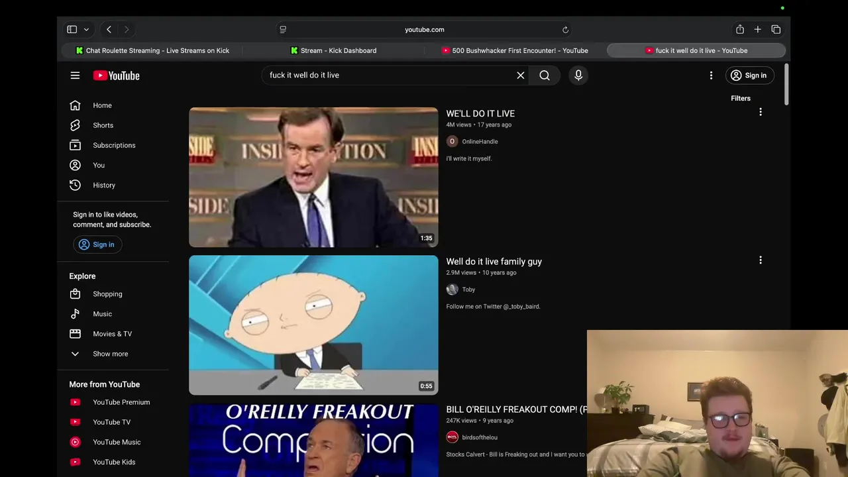Switch to 500 Bushwhacker First Encounter tab
The image size is (848, 477).
(x=515, y=50)
